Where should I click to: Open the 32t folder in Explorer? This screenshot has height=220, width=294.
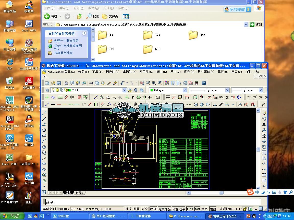click(x=106, y=49)
